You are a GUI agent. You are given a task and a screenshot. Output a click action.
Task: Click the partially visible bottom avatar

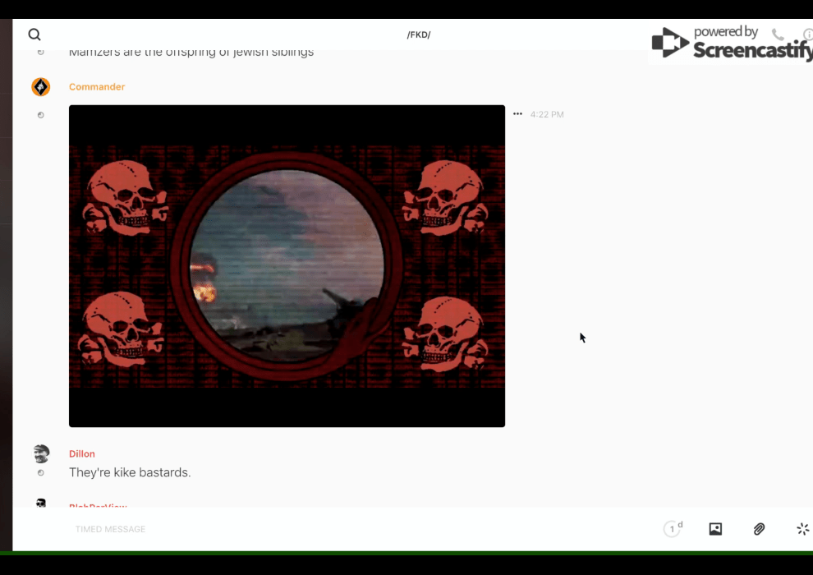pos(41,502)
